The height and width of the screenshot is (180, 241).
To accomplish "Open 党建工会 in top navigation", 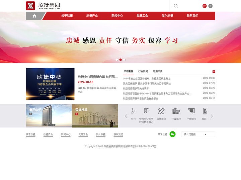I will tap(142, 16).
